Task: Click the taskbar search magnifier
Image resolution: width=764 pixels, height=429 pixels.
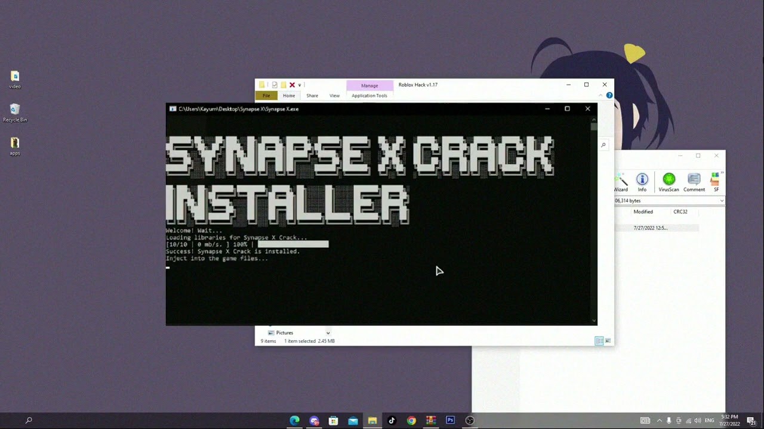Action: [x=29, y=421]
